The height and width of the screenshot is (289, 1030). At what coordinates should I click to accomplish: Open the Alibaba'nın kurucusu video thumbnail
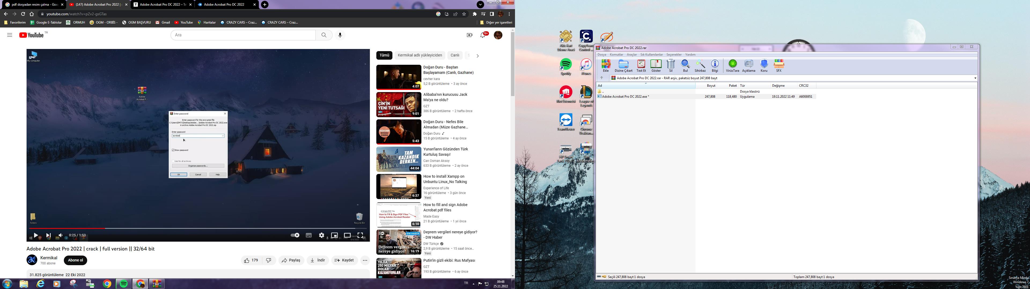pos(399,105)
